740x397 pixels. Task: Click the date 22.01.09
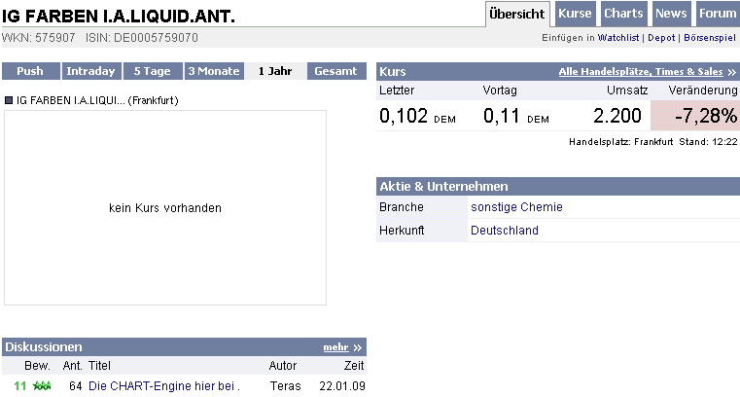click(x=342, y=386)
